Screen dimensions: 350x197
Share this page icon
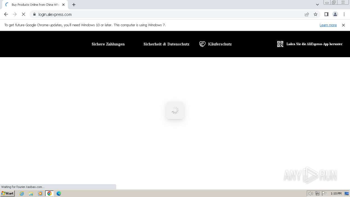pyautogui.click(x=307, y=14)
